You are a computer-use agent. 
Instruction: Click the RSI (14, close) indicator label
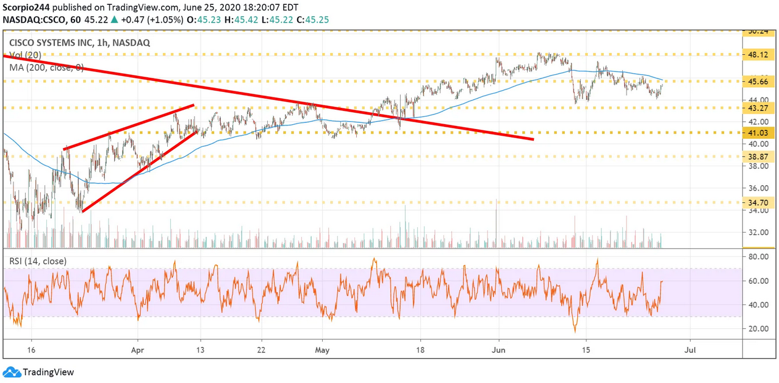point(38,261)
